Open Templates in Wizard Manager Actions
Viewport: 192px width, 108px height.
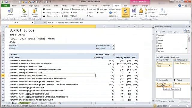coord(150,13)
